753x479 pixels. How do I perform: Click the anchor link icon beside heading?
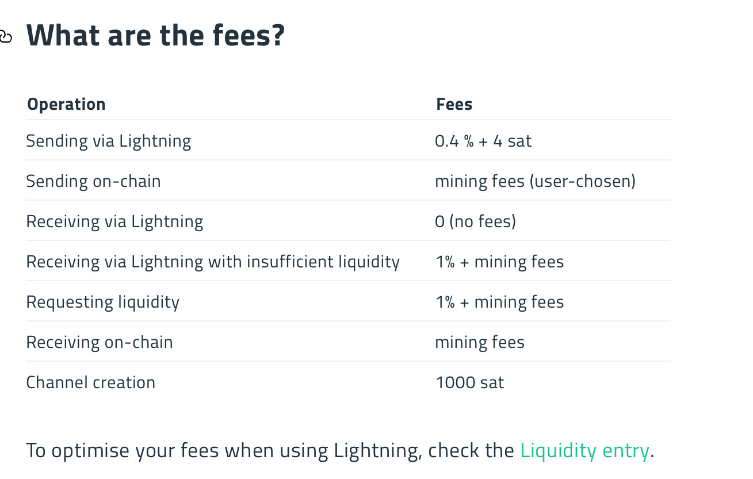click(x=5, y=37)
